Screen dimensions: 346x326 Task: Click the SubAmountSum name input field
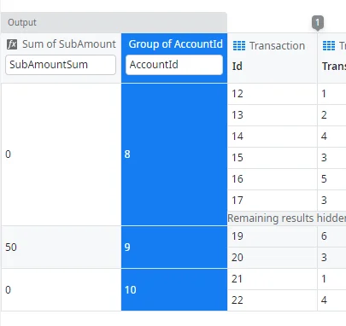pyautogui.click(x=61, y=65)
